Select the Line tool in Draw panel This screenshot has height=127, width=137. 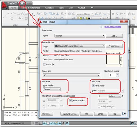coord(6,16)
